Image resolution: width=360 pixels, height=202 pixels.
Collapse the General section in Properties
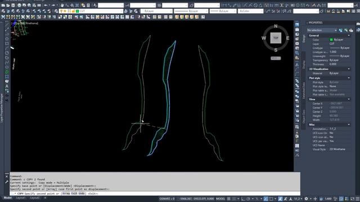349,35
